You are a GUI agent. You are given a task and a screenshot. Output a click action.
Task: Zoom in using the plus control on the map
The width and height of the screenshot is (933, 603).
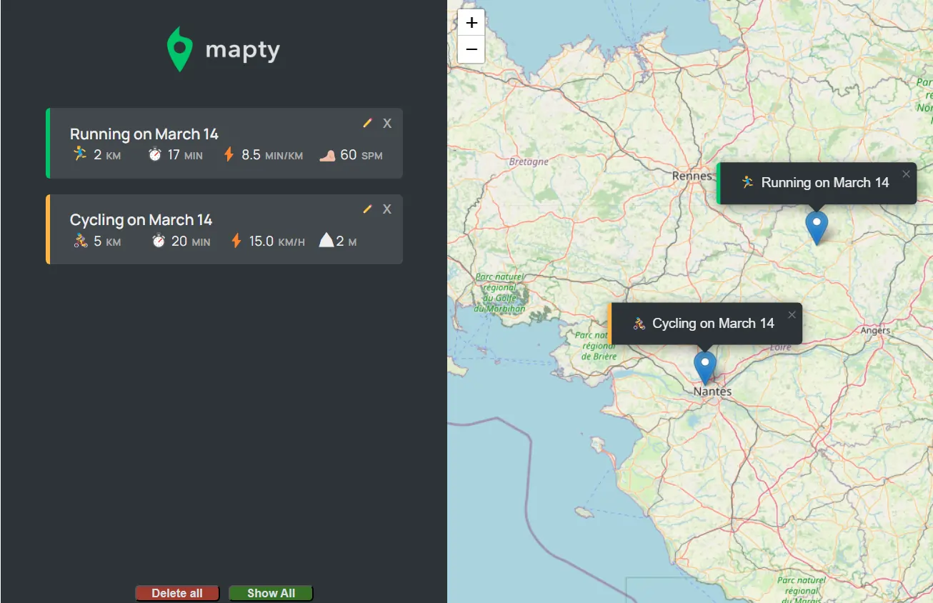(x=471, y=22)
